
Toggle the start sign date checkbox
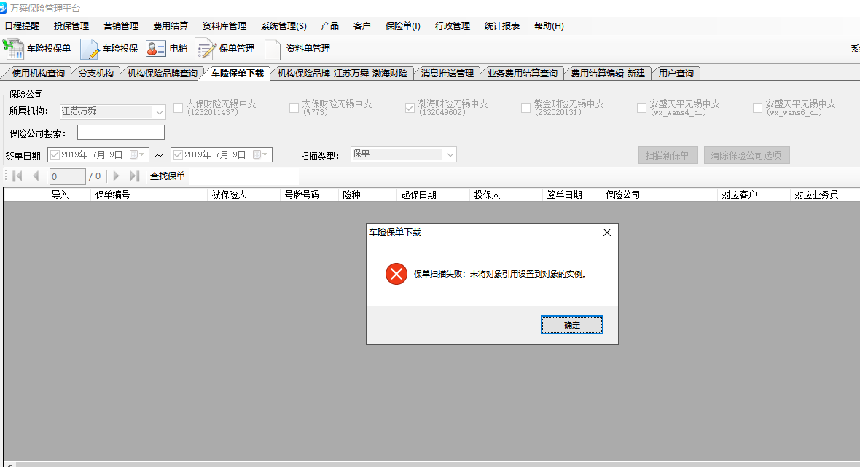pyautogui.click(x=55, y=155)
